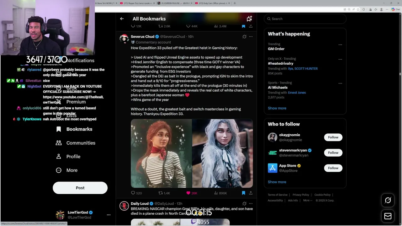Open the floating Grok button

(x=388, y=200)
